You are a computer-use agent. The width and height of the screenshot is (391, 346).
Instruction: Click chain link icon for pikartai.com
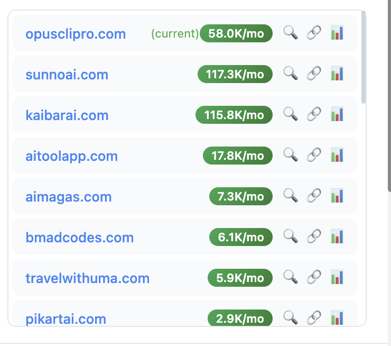[314, 318]
